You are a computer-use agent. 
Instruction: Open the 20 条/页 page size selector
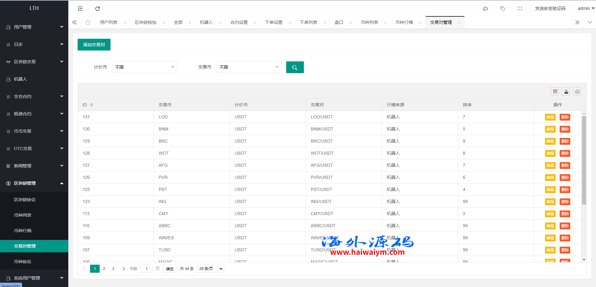point(210,269)
